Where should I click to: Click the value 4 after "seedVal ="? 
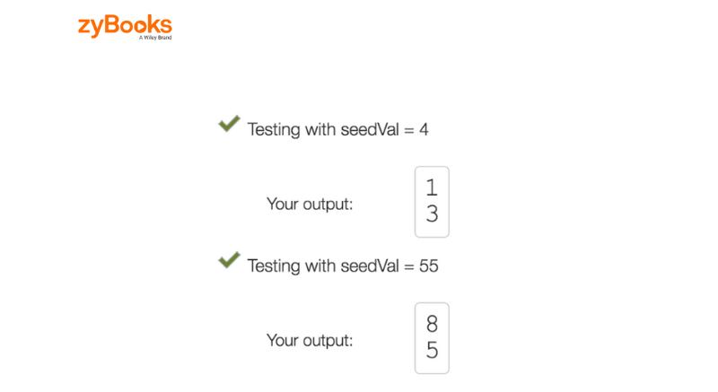pyautogui.click(x=424, y=129)
